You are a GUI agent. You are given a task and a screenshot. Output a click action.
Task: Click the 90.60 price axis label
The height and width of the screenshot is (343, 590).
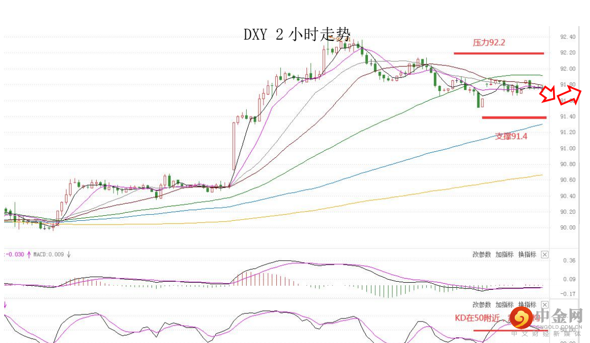pyautogui.click(x=567, y=180)
